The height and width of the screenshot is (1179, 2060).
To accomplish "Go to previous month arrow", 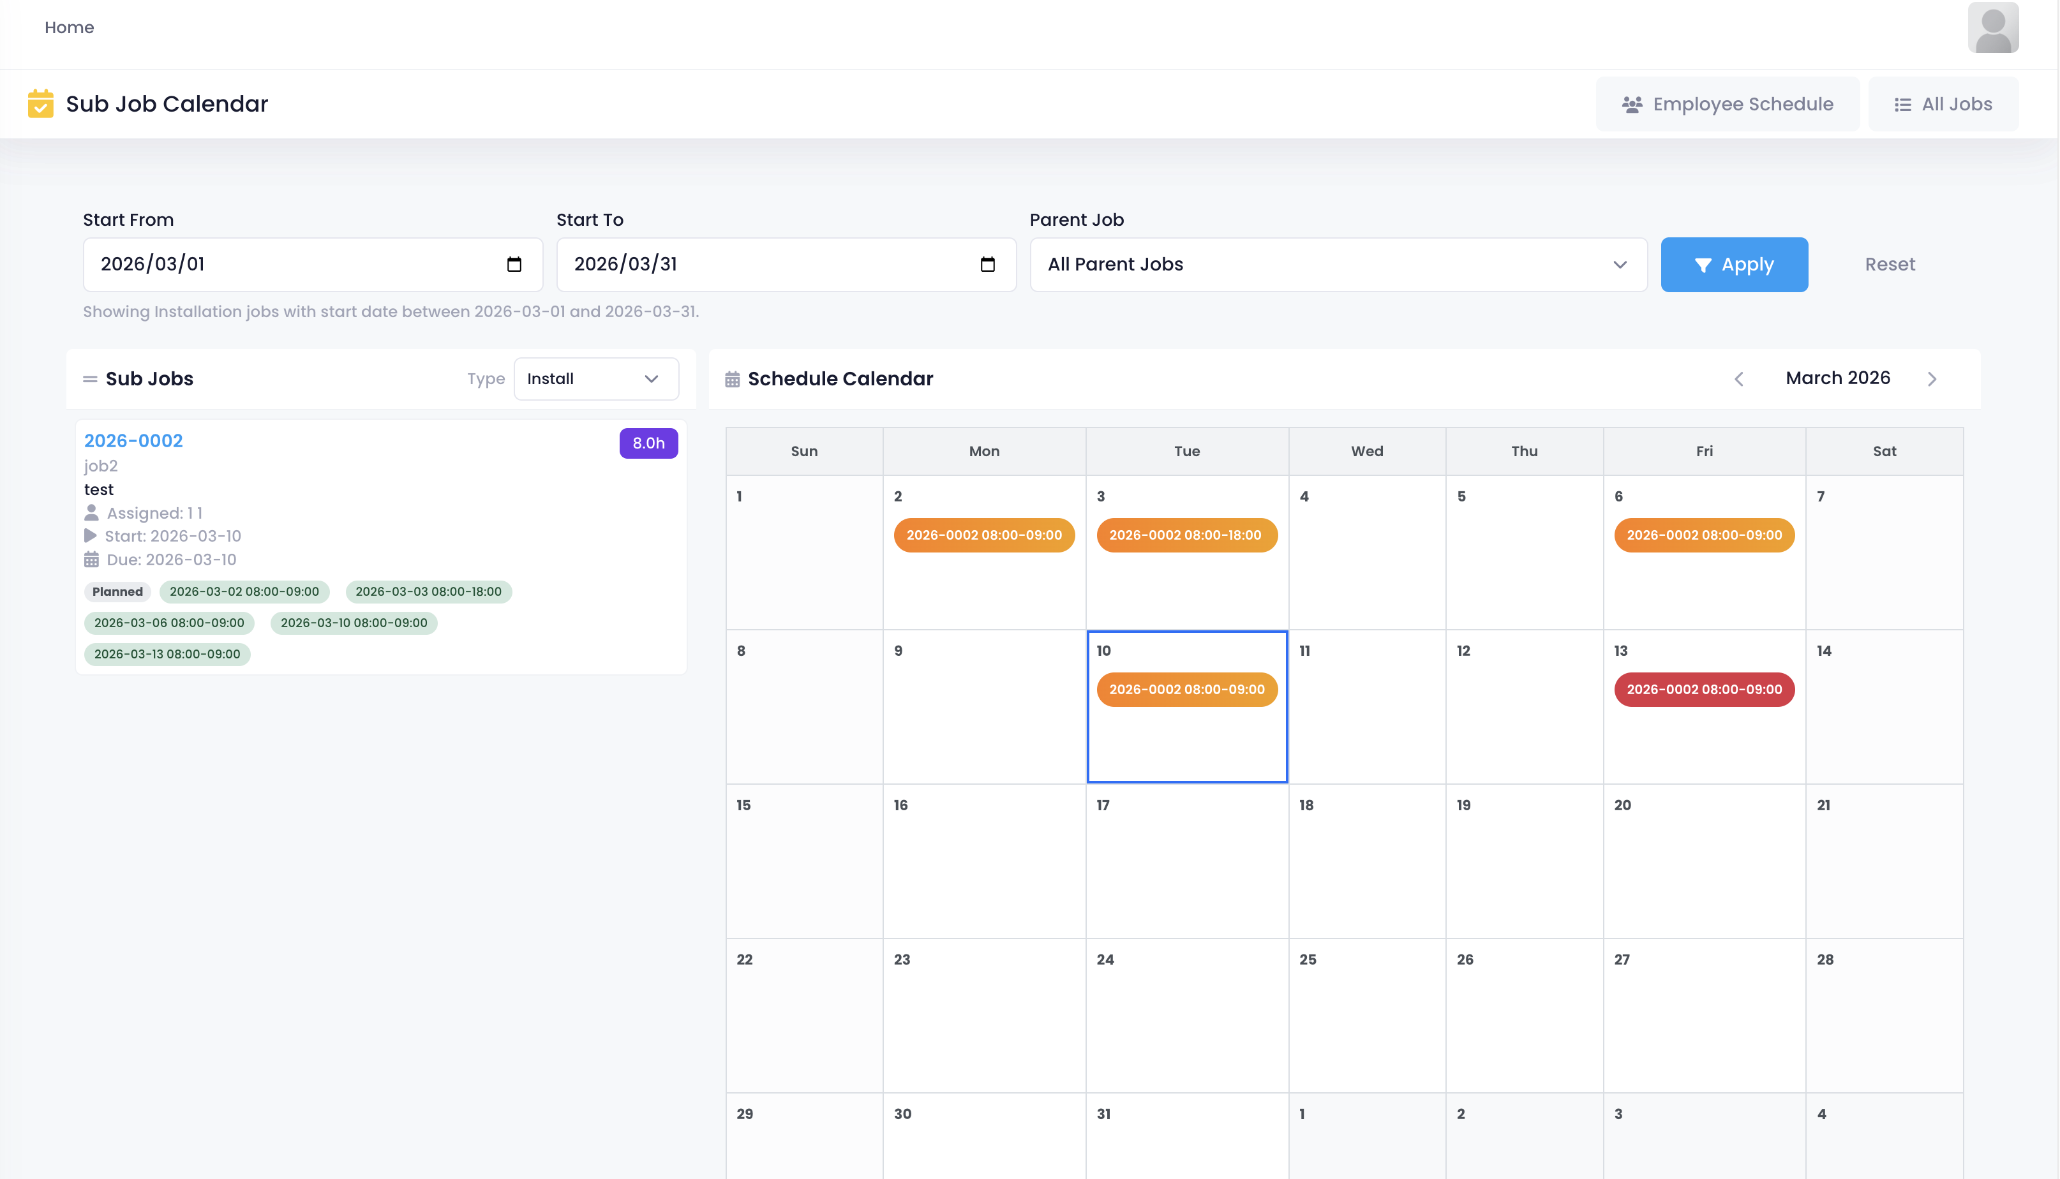I will click(1738, 379).
